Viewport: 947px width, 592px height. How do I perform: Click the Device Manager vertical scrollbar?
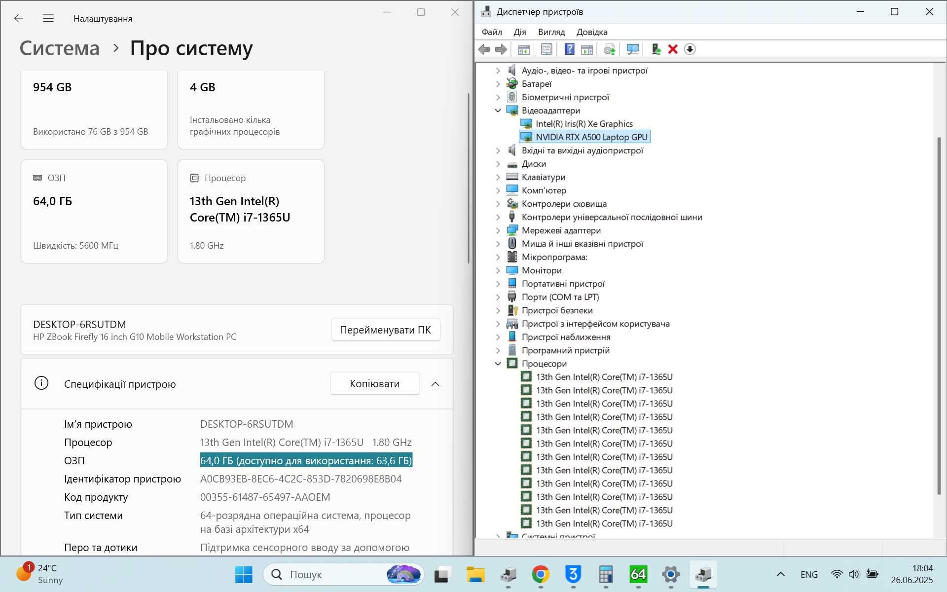[939, 316]
